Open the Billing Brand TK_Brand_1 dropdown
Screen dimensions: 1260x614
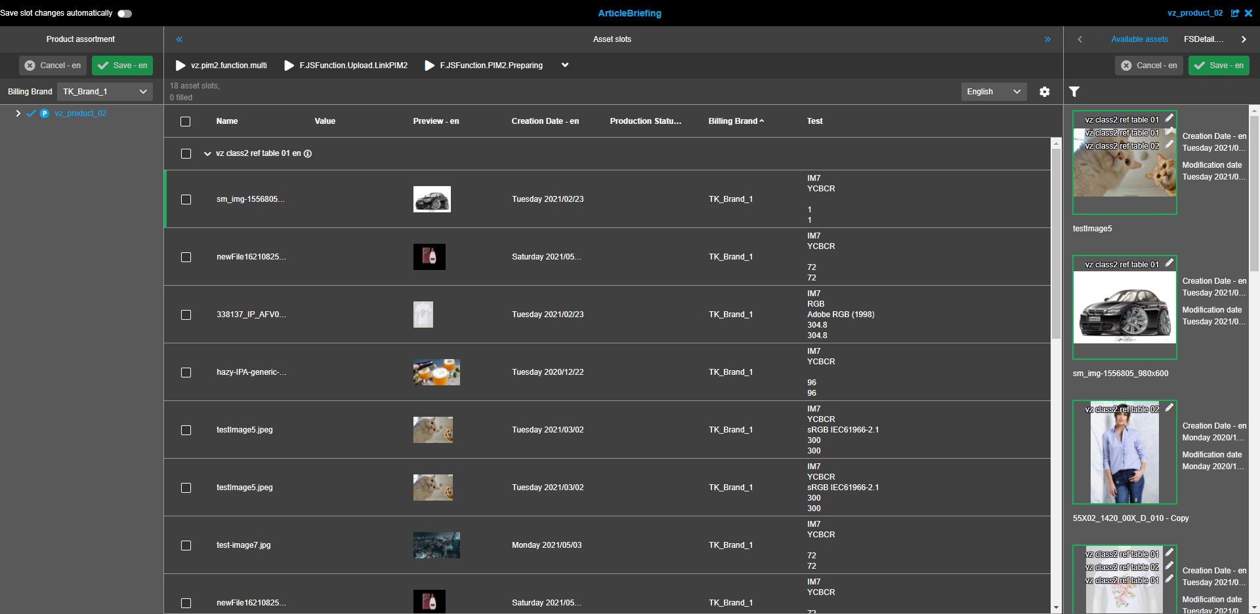[104, 91]
